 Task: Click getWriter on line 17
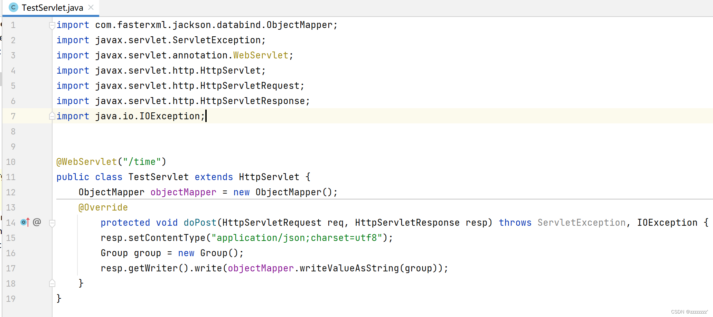coord(153,268)
